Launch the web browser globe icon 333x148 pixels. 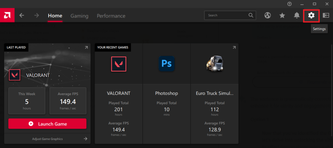(268, 15)
